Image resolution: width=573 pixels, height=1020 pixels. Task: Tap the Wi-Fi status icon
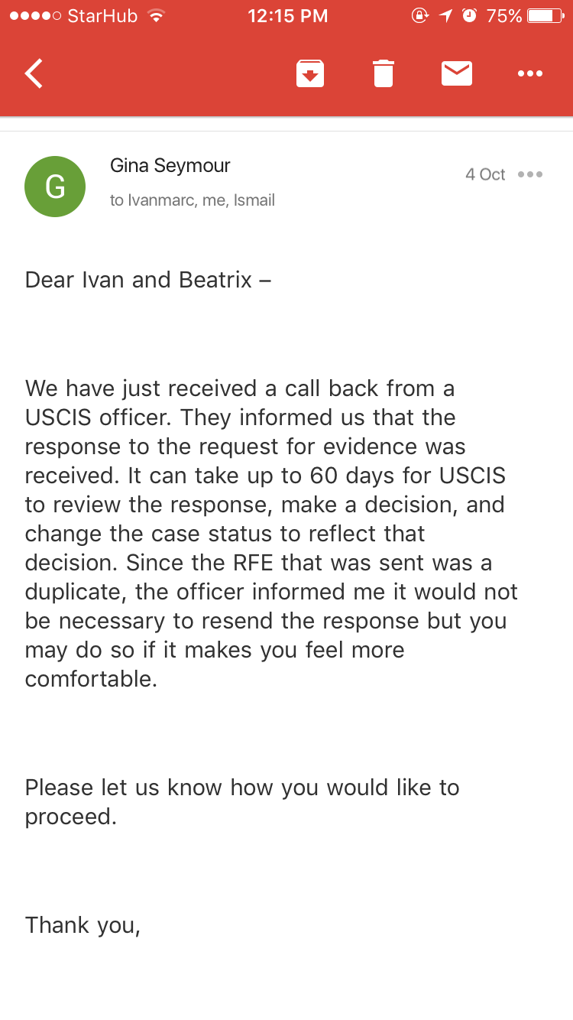coord(156,16)
